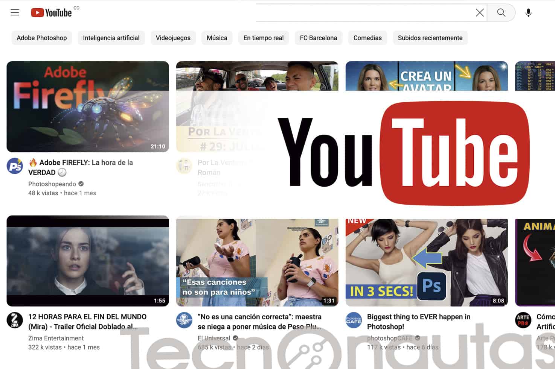Open title Adobe FIREFLY: La hora de la VERDAD
555x369 pixels.
[x=81, y=167]
